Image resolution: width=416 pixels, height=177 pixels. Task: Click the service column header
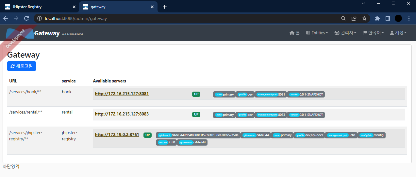click(x=69, y=81)
